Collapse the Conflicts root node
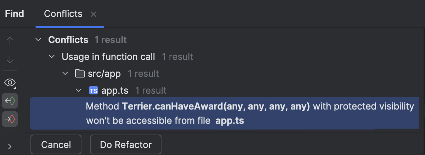Screen dimensions: 425x155 point(38,40)
